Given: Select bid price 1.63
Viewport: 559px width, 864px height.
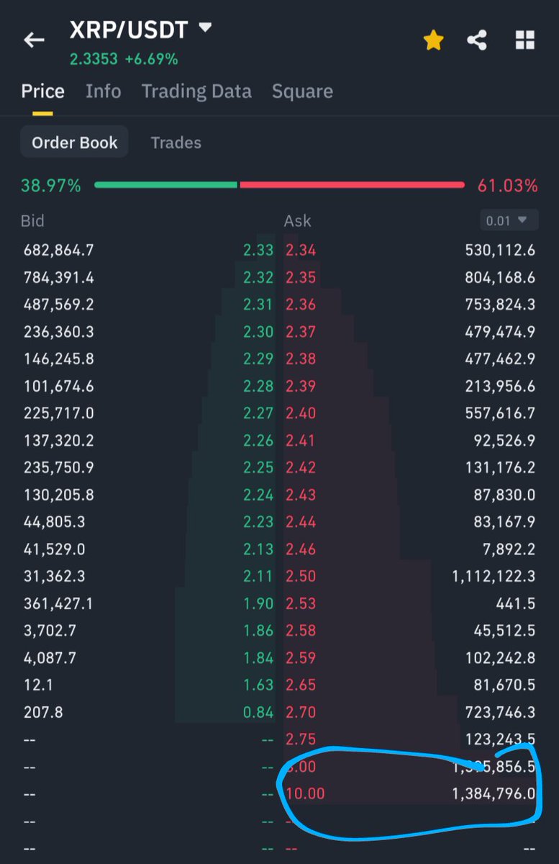Looking at the screenshot, I should click(258, 685).
